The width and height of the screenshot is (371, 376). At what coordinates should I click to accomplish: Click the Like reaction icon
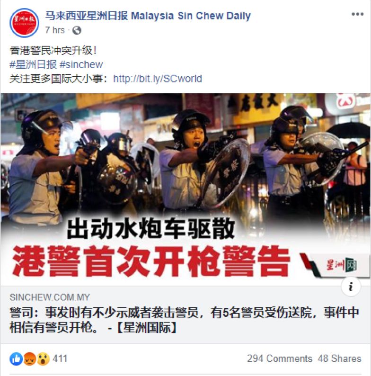16,359
